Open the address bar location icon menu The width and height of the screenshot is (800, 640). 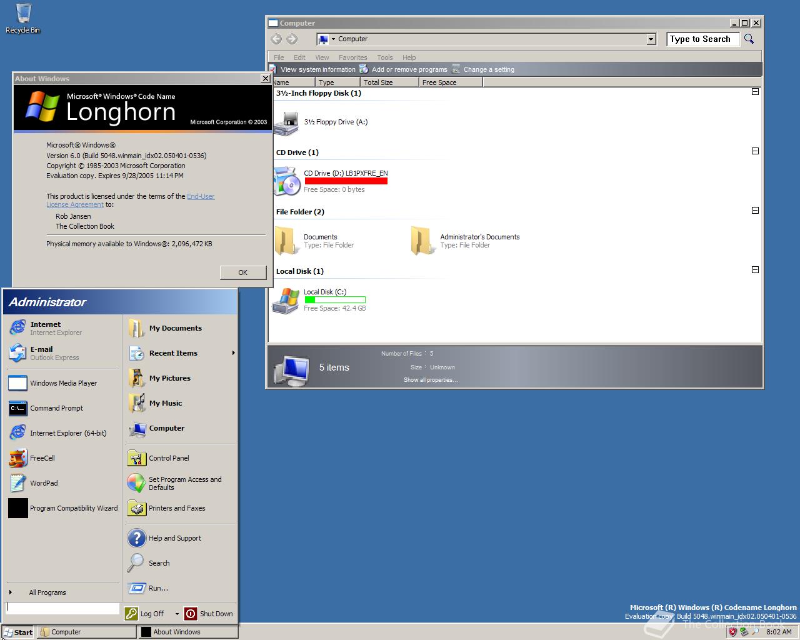click(x=326, y=39)
